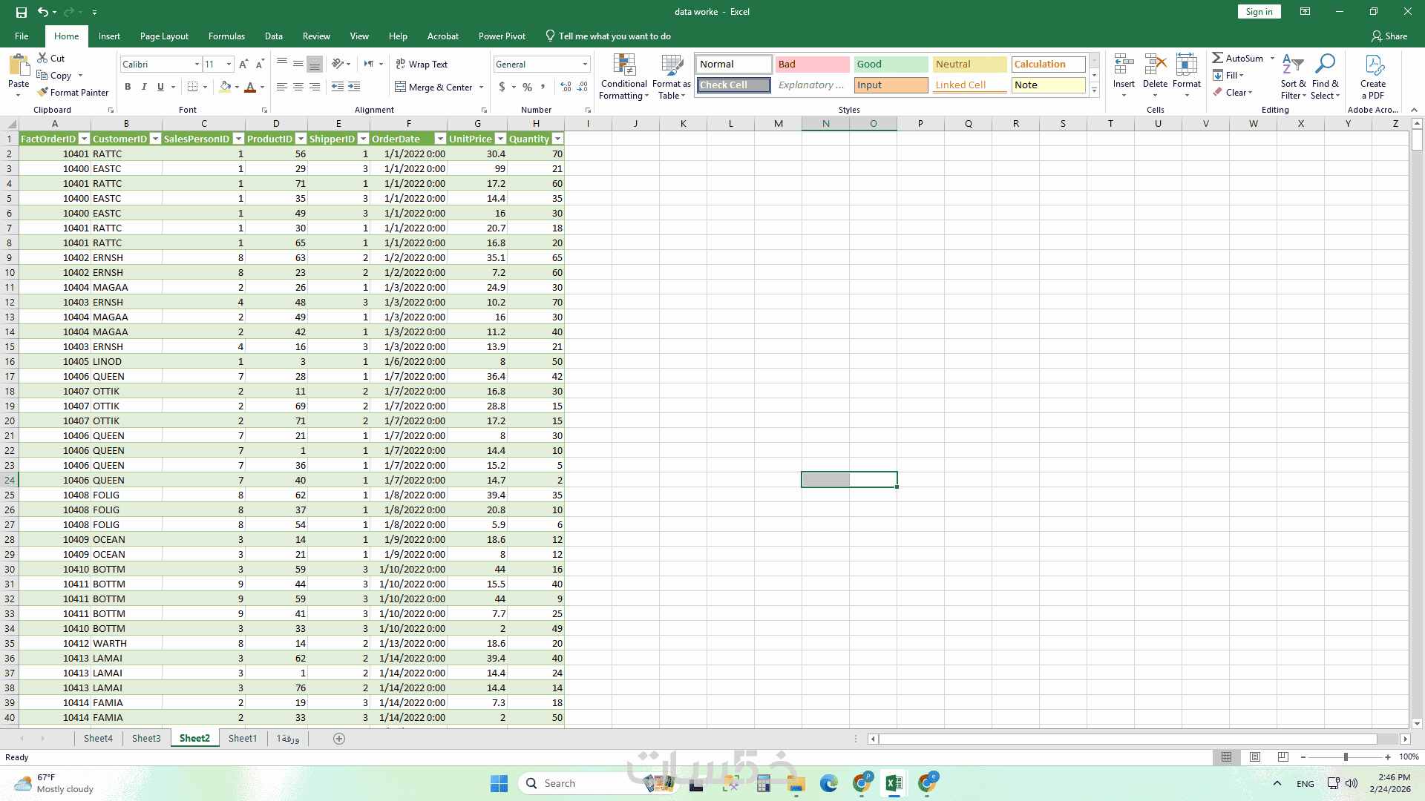Toggle Italic formatting
This screenshot has height=801, width=1425.
[144, 87]
